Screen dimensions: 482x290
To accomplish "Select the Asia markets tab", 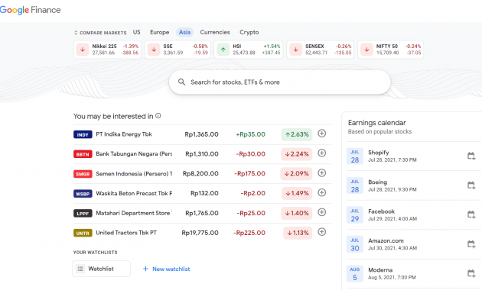I will (x=184, y=32).
